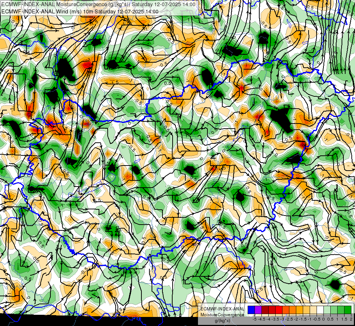
Task: Pick the legend swatch between -2.5 and -2
Action: coord(293,310)
